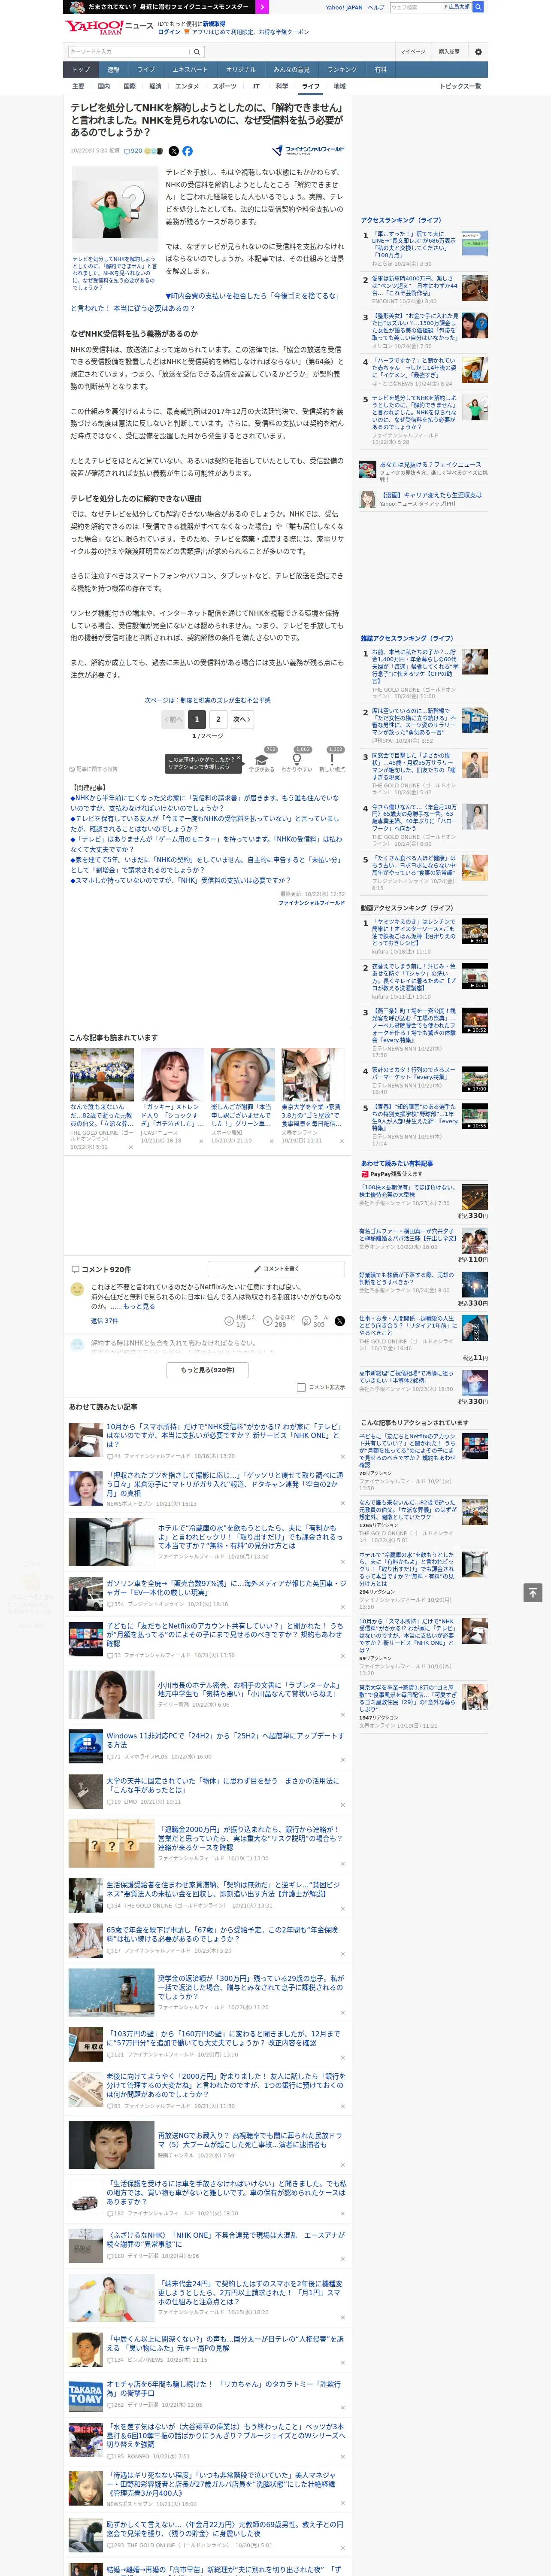Click the web search button in top bar
The height and width of the screenshot is (2576, 551).
478,7
